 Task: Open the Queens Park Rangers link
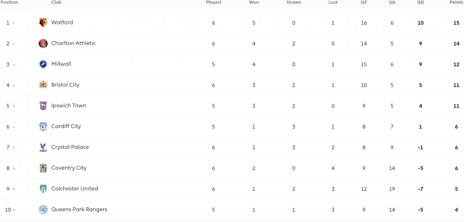(79, 209)
